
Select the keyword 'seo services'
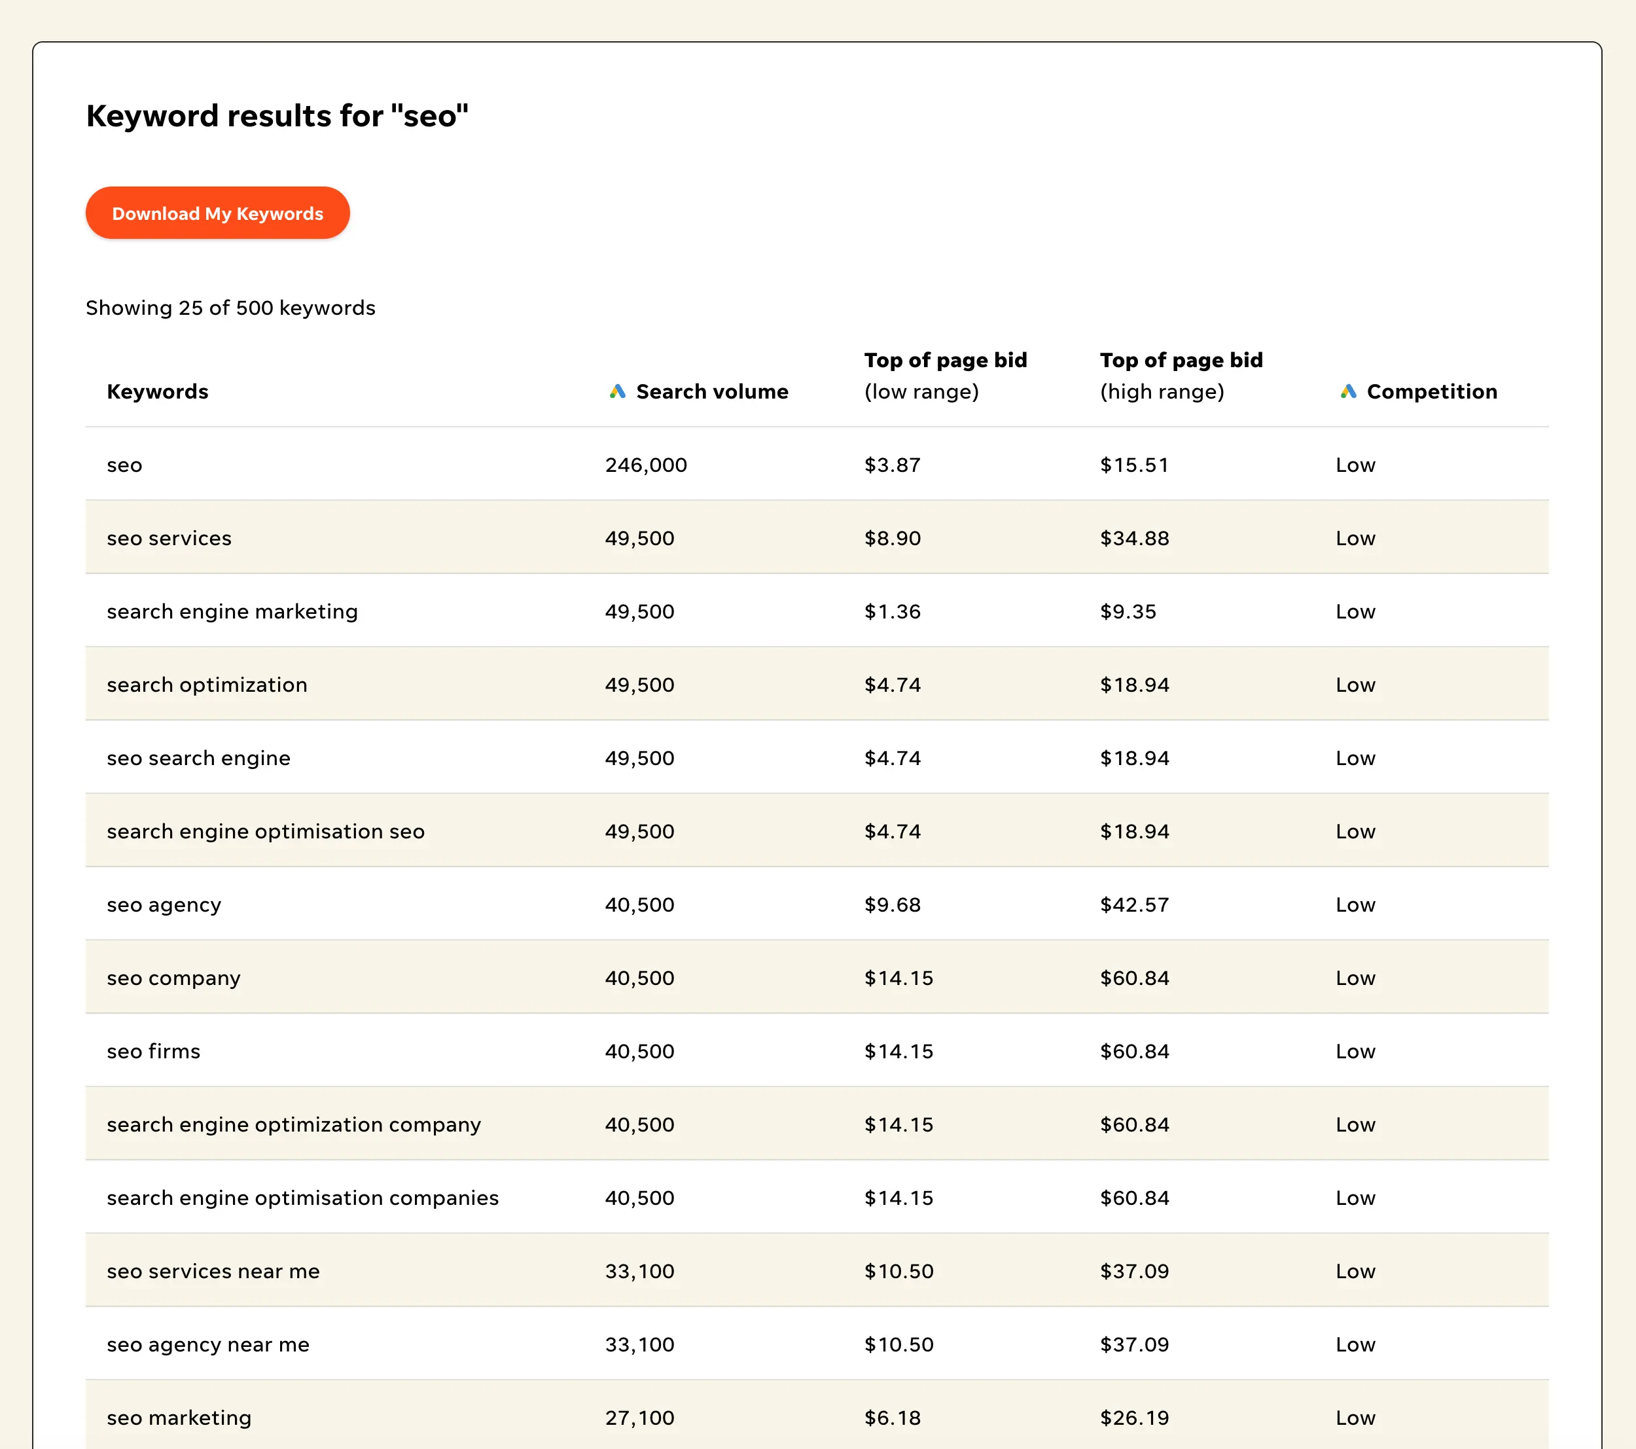click(169, 538)
